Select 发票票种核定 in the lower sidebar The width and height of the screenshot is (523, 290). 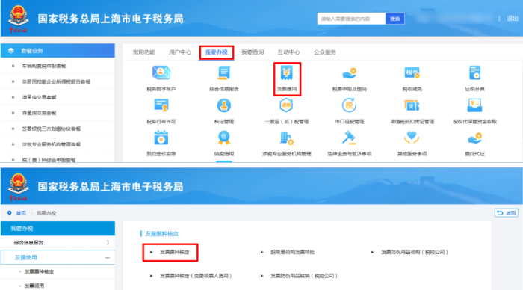coord(39,271)
